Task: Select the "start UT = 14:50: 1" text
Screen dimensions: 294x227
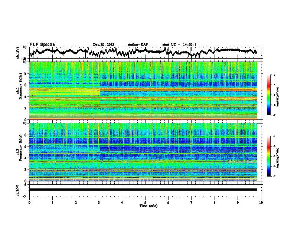Action: pos(179,45)
